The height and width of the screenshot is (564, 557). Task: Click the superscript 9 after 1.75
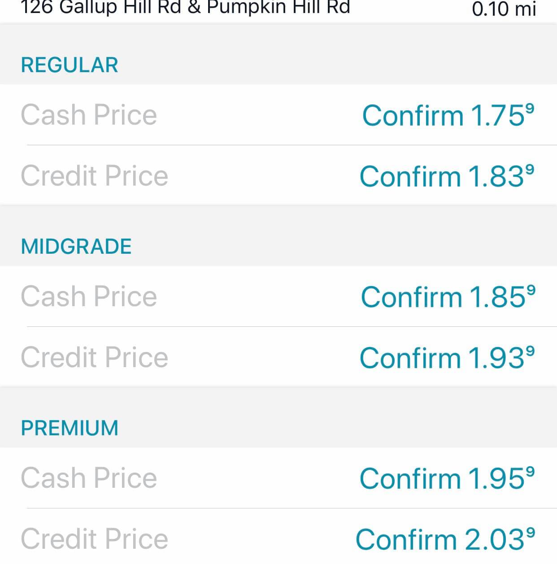pos(530,108)
